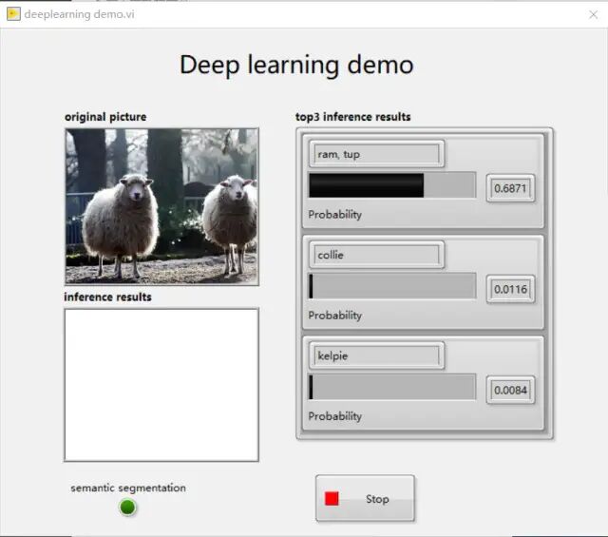Toggle the semantic segmentation green LED
Image resolution: width=608 pixels, height=537 pixels.
pyautogui.click(x=127, y=508)
